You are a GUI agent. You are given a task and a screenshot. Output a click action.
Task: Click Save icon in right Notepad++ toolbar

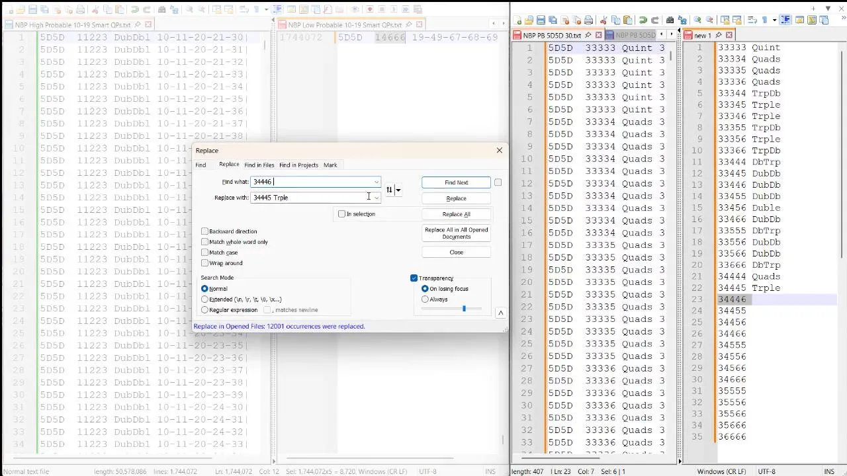541,20
